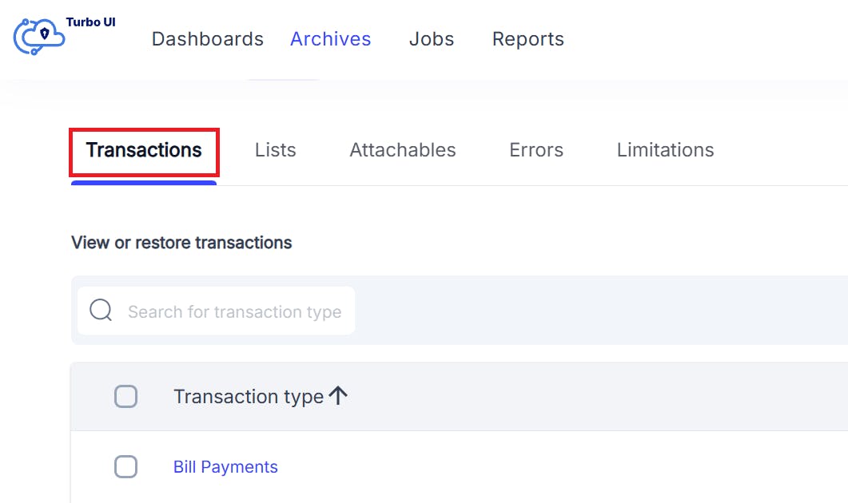Switch to the Limitations tab
The height and width of the screenshot is (503, 848).
(x=665, y=150)
